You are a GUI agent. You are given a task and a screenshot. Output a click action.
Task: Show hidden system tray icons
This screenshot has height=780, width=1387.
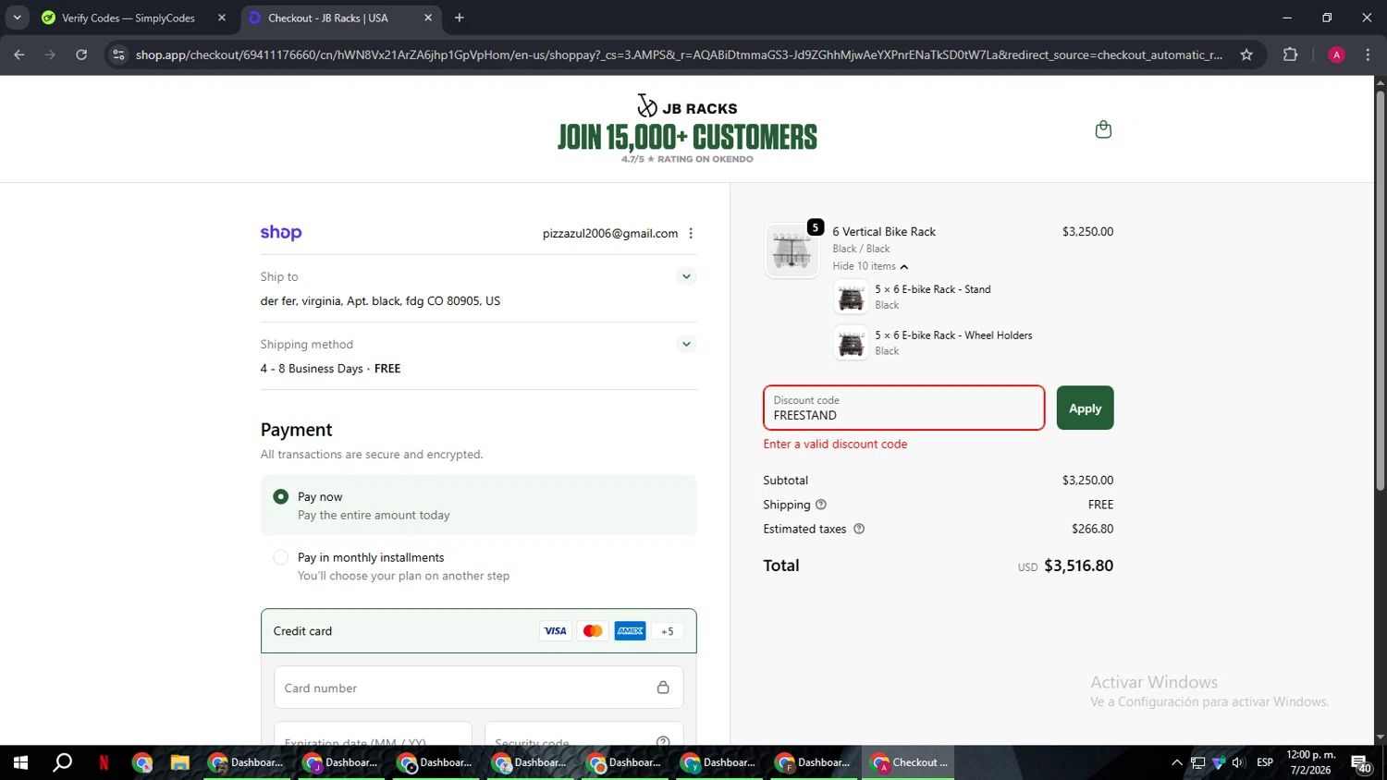tap(1177, 762)
